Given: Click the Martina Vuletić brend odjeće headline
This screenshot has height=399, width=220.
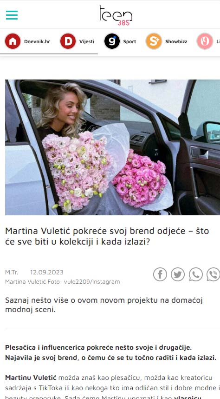Looking at the screenshot, I should (x=107, y=236).
